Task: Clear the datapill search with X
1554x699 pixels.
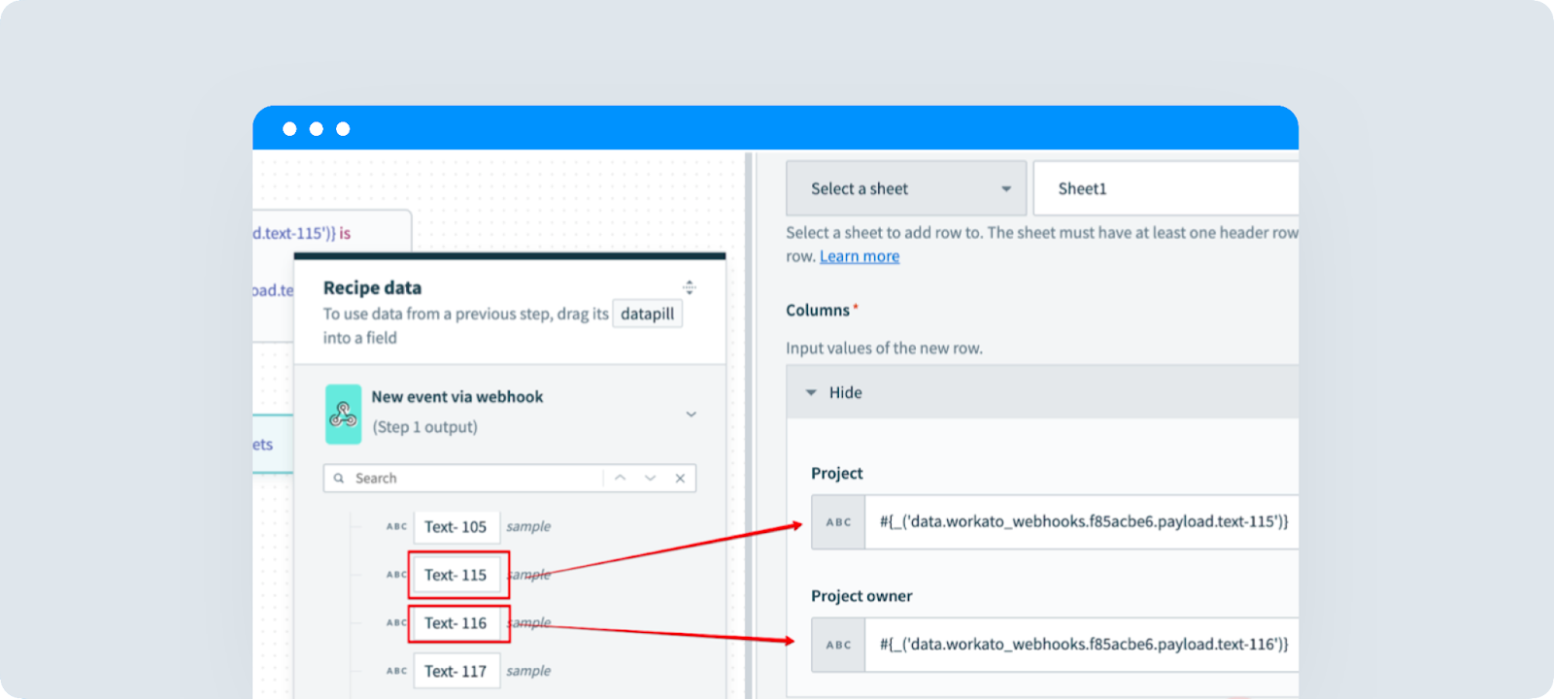Action: 680,479
